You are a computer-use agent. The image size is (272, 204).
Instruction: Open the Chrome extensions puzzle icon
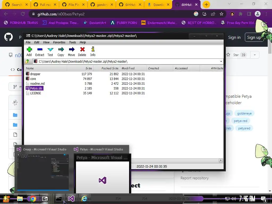(x=241, y=14)
